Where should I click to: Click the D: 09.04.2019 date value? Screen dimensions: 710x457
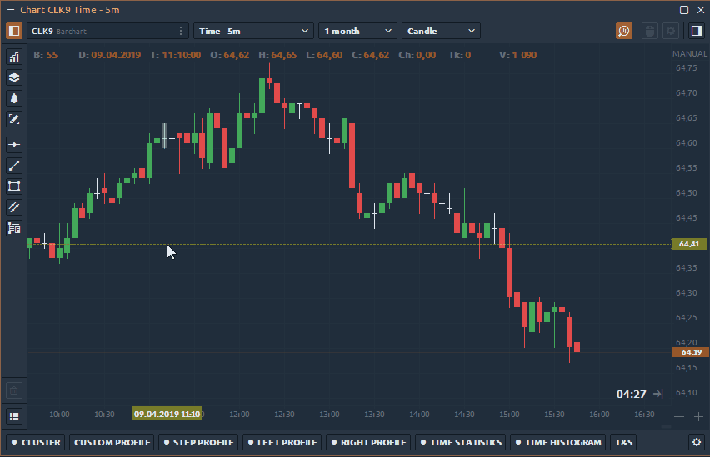[109, 55]
